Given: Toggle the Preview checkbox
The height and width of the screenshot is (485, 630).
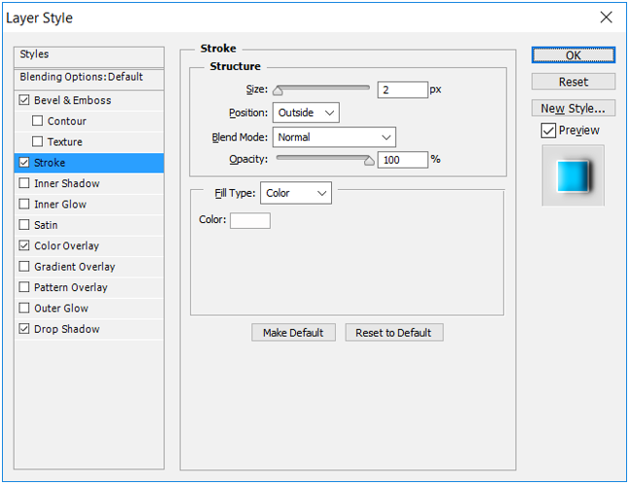Looking at the screenshot, I should (548, 131).
